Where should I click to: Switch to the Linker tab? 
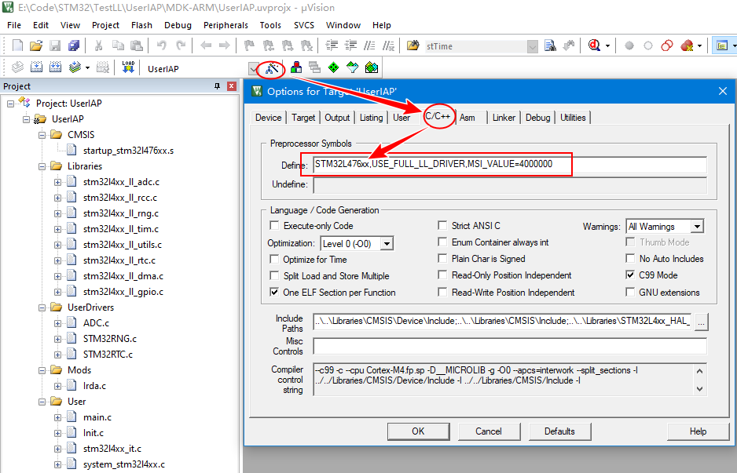[x=504, y=118]
